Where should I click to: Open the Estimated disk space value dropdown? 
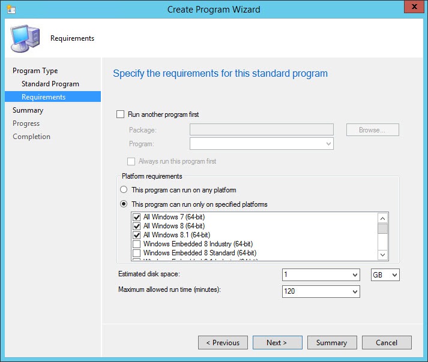[x=354, y=275]
